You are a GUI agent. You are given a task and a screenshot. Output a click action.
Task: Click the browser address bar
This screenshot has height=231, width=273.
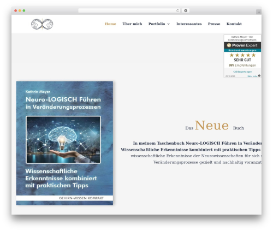[x=129, y=10]
